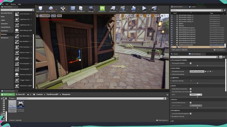
Task: Toggle Use Client Side Level Streaming checkbox
Action: (x=190, y=92)
